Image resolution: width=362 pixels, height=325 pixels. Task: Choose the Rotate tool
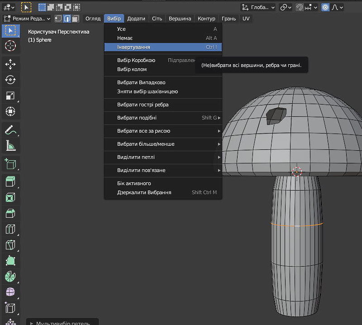[10, 80]
